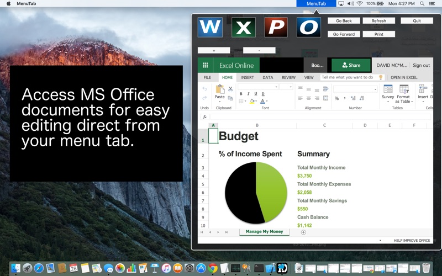Image resolution: width=442 pixels, height=276 pixels.
Task: Click the green Share button
Action: click(351, 65)
